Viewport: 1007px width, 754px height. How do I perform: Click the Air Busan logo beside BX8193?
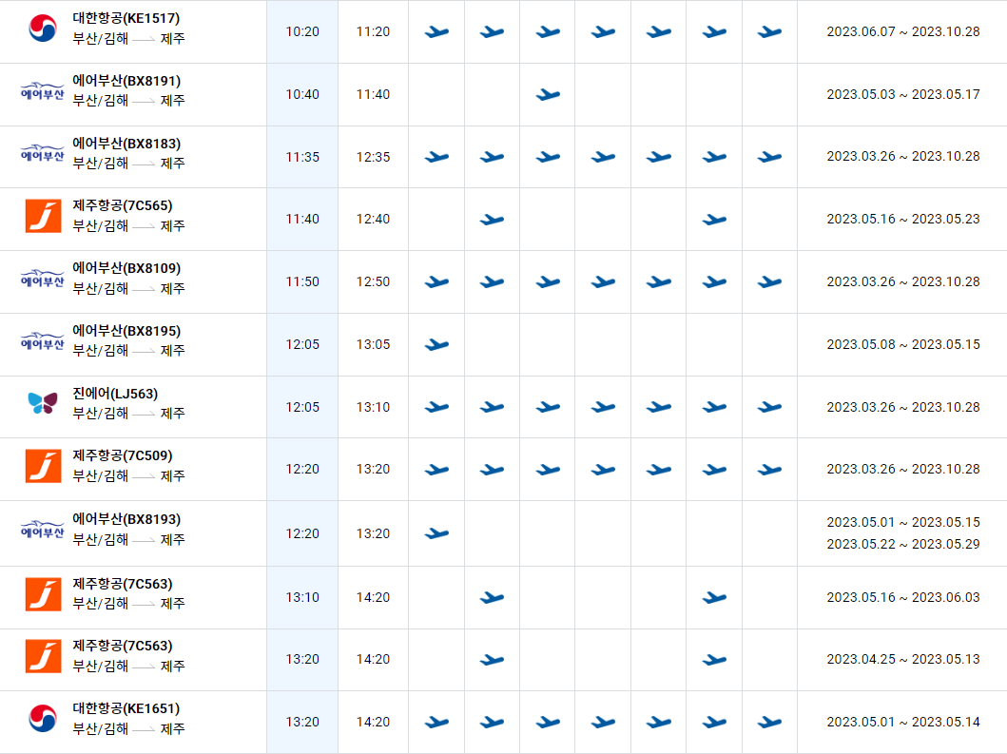point(43,530)
